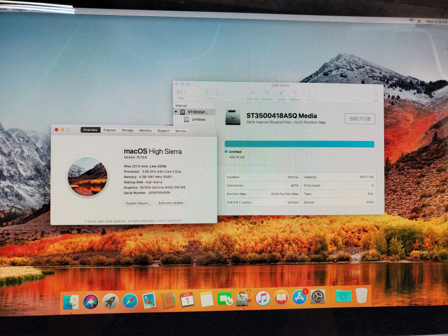Switch to Support tab
Screen dimensions: 448x336
point(163,131)
